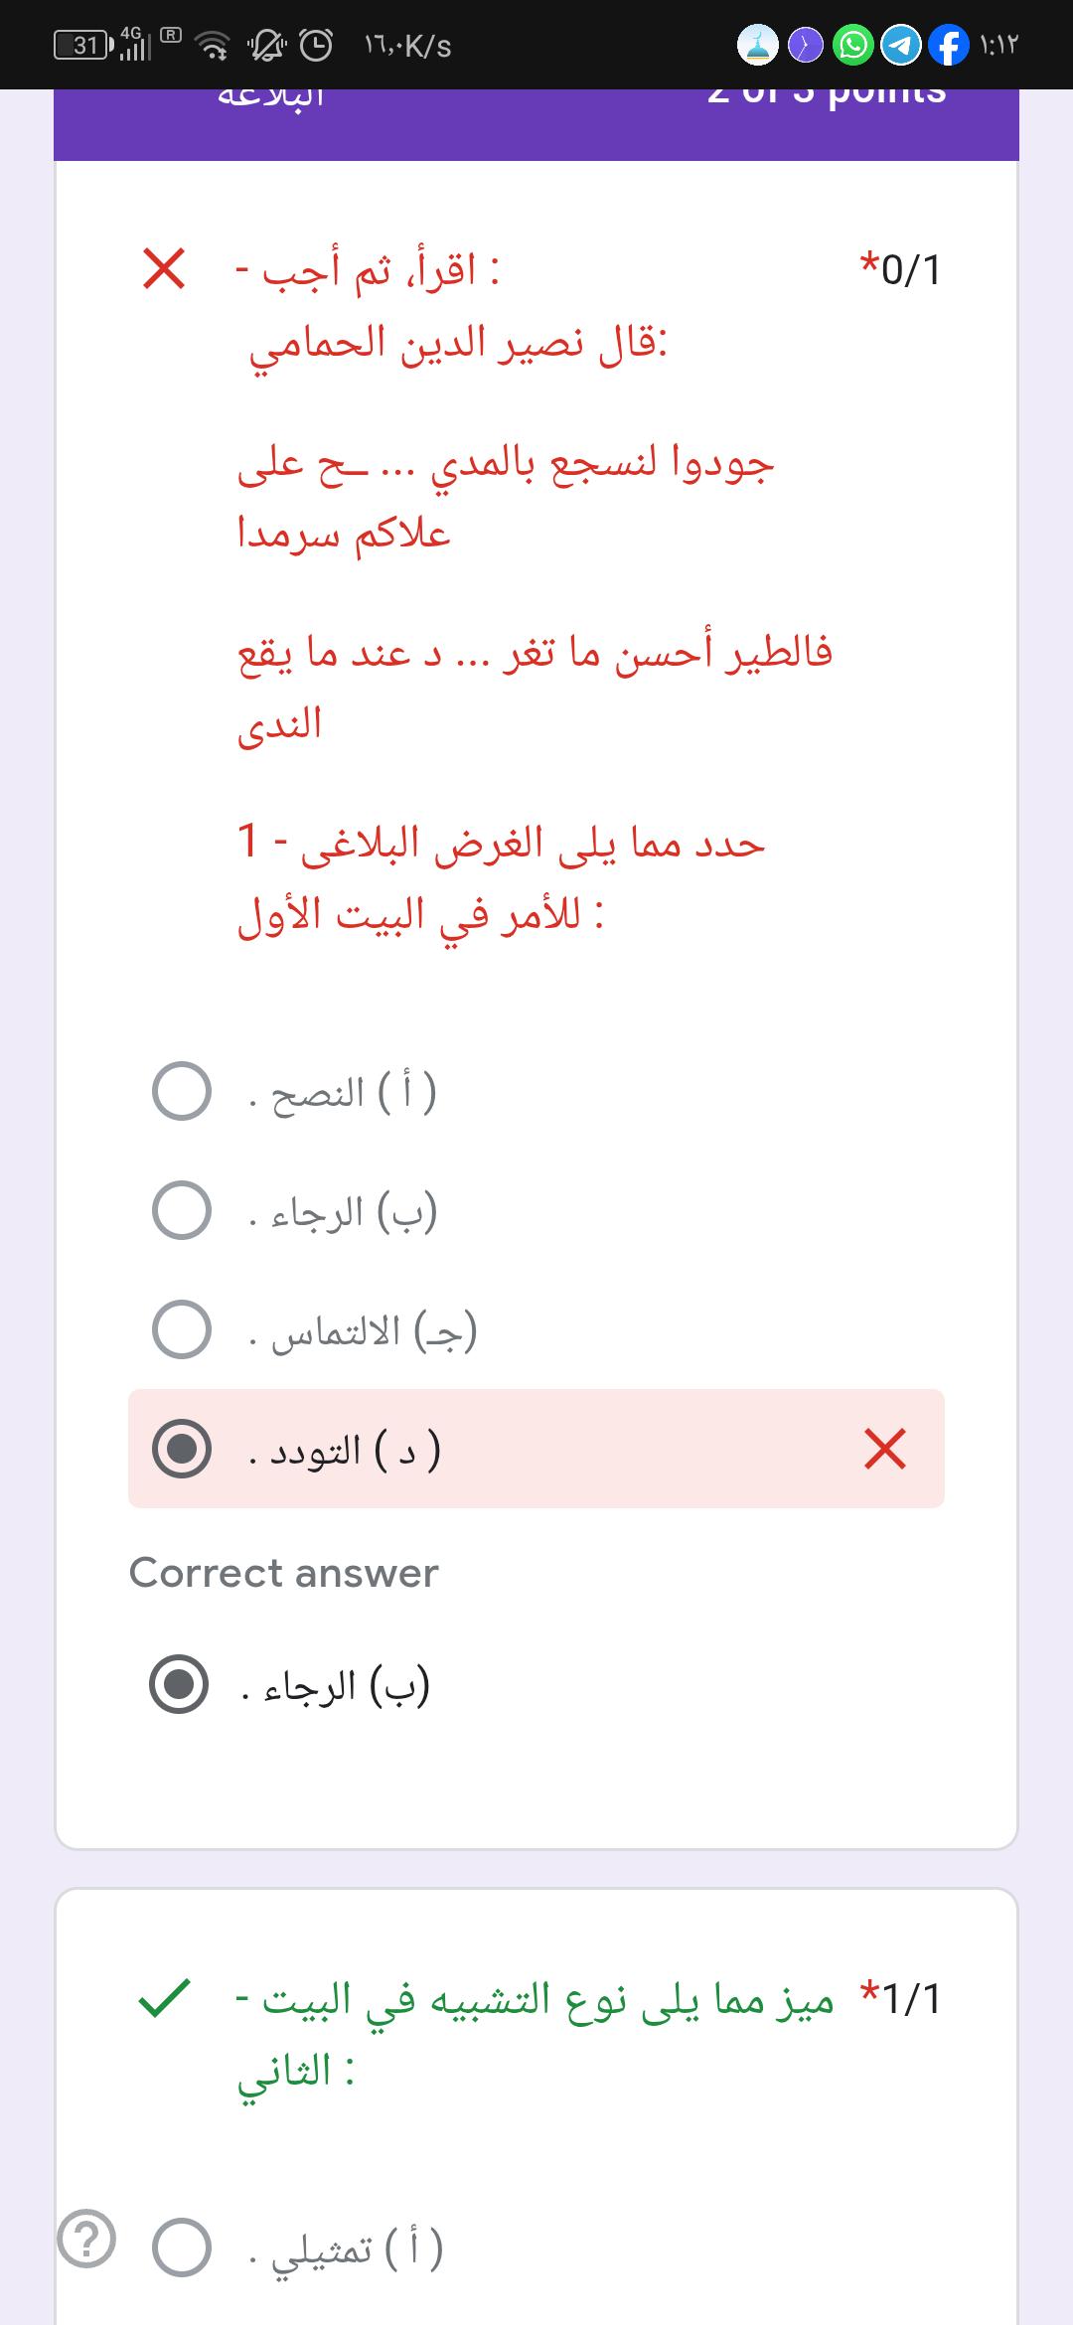The image size is (1073, 2325).
Task: Tap the alarm clock status icon
Action: [316, 46]
